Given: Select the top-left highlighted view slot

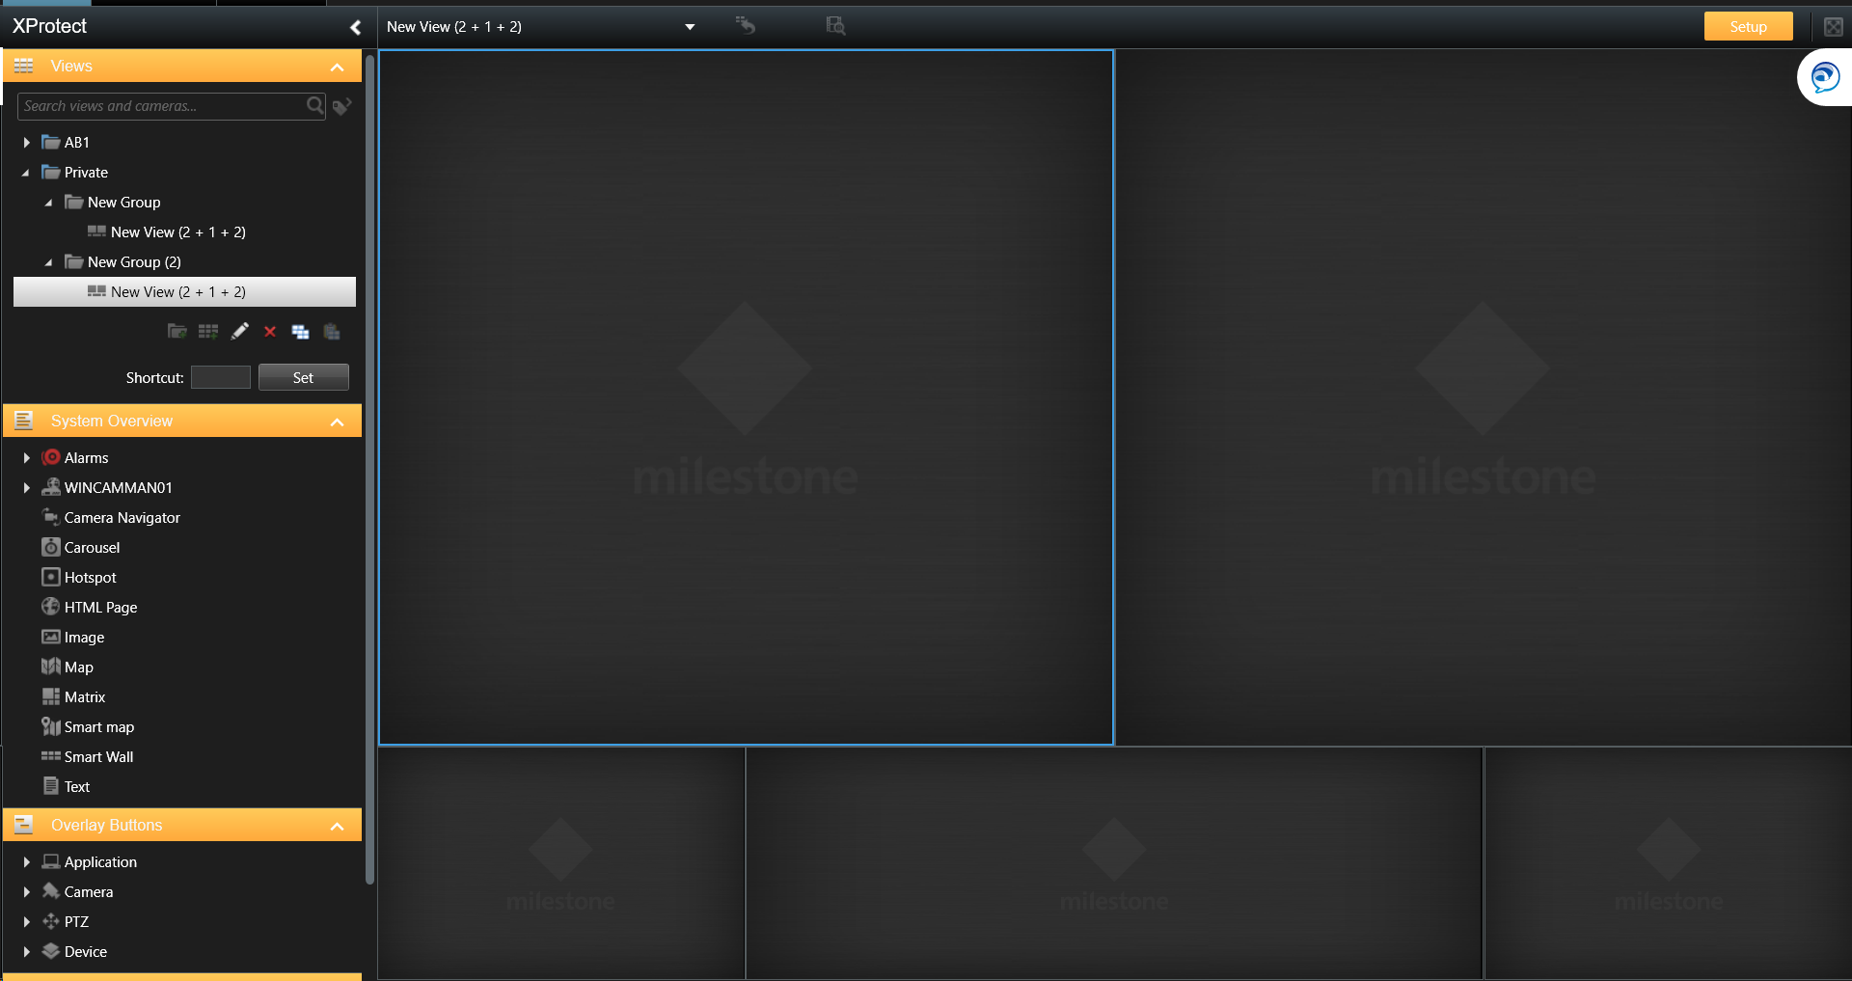Looking at the screenshot, I should [746, 397].
